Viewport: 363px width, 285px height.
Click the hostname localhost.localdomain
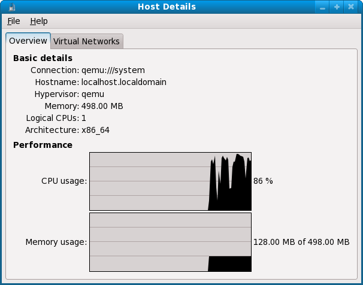[124, 82]
